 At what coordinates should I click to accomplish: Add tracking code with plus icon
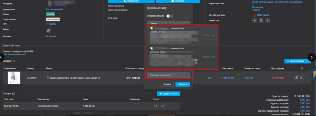(x=255, y=21)
